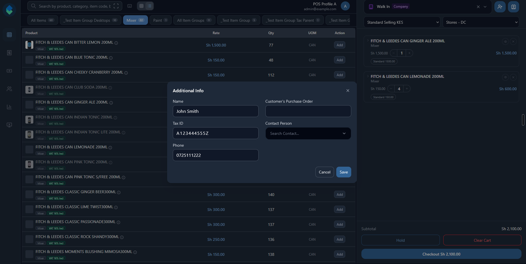Open the Standard Selling KES price list dropdown
The image size is (526, 264).
tap(402, 22)
